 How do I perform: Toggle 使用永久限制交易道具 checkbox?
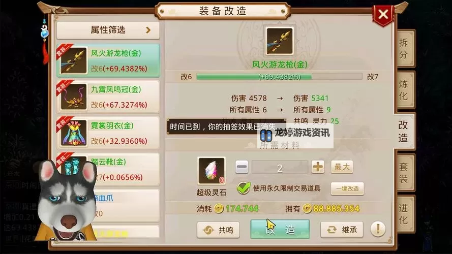click(244, 188)
